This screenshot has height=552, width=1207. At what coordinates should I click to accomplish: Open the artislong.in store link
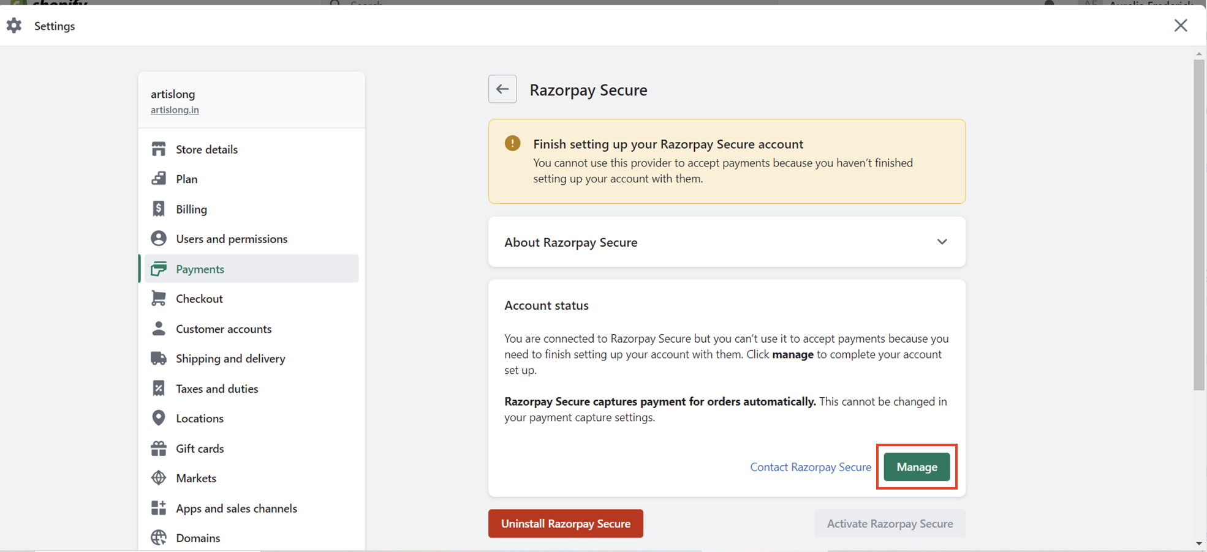tap(175, 110)
